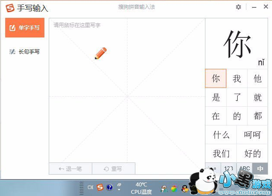Open the QQ penguin tray icon
272x196 pixels.
[185, 189]
